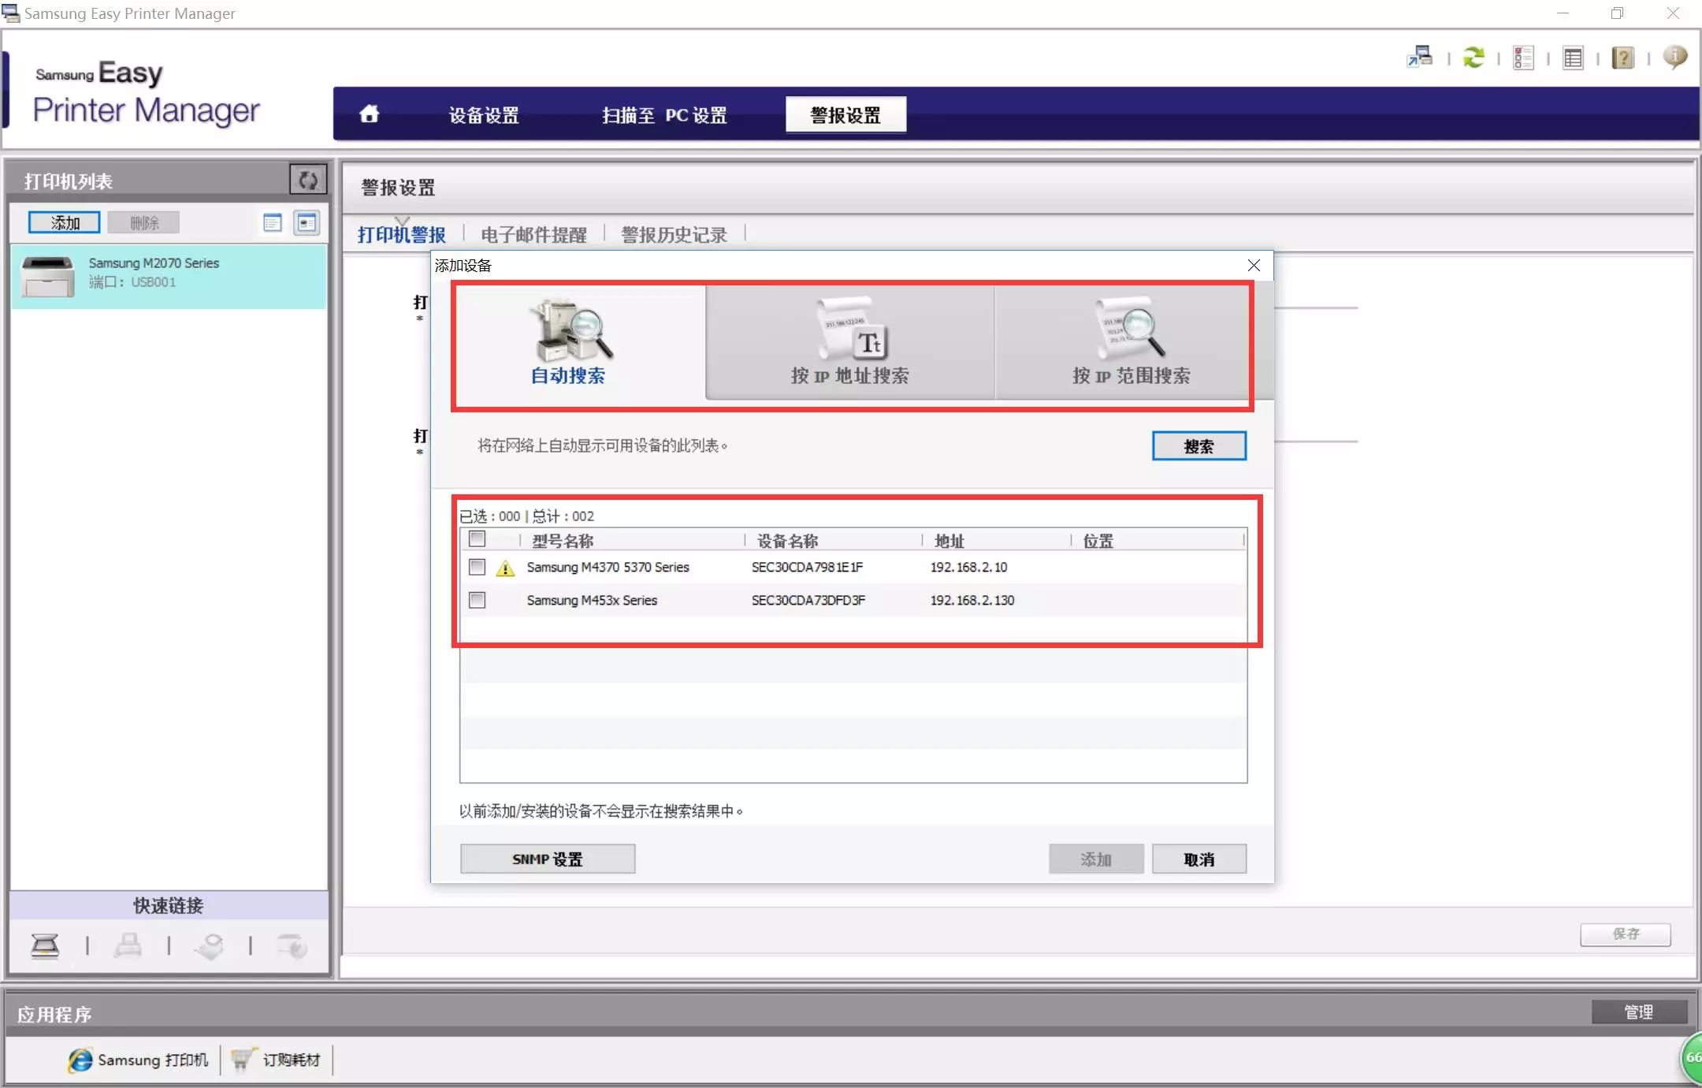Image resolution: width=1702 pixels, height=1088 pixels.
Task: Sort by 设备名称 column header
Action: point(787,540)
